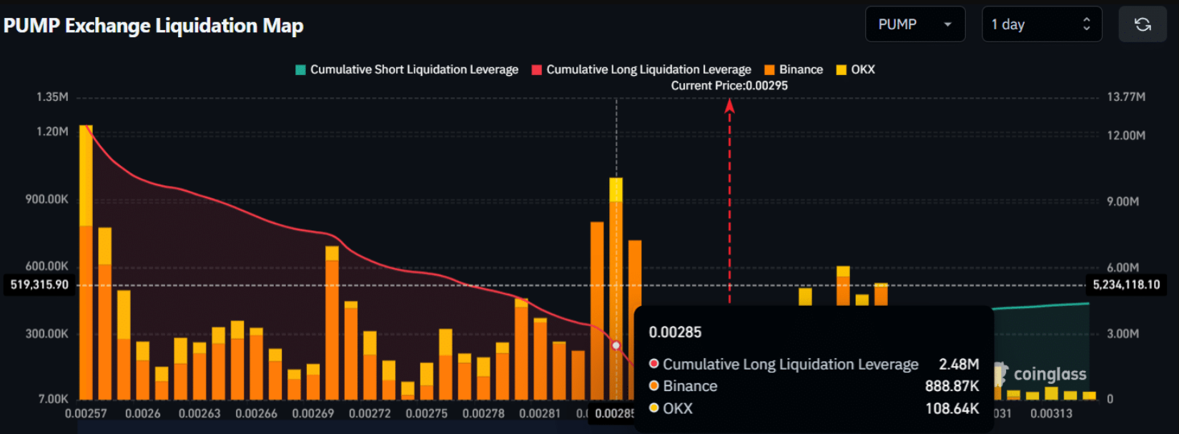Toggle Cumulative Short Liquidation Leverage legend series
The image size is (1179, 434).
[407, 69]
